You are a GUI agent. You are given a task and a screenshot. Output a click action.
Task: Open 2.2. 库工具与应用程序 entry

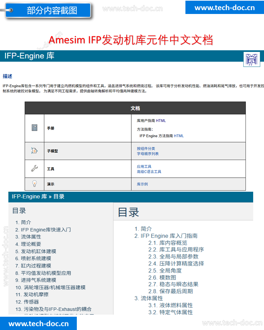click(x=176, y=250)
